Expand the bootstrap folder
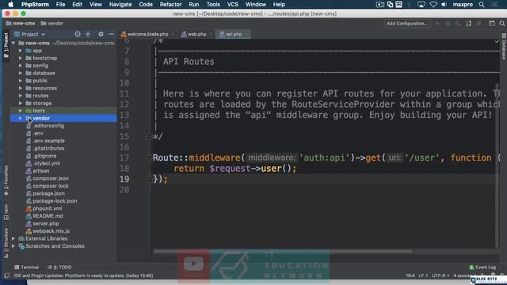507x285 pixels. [21, 58]
